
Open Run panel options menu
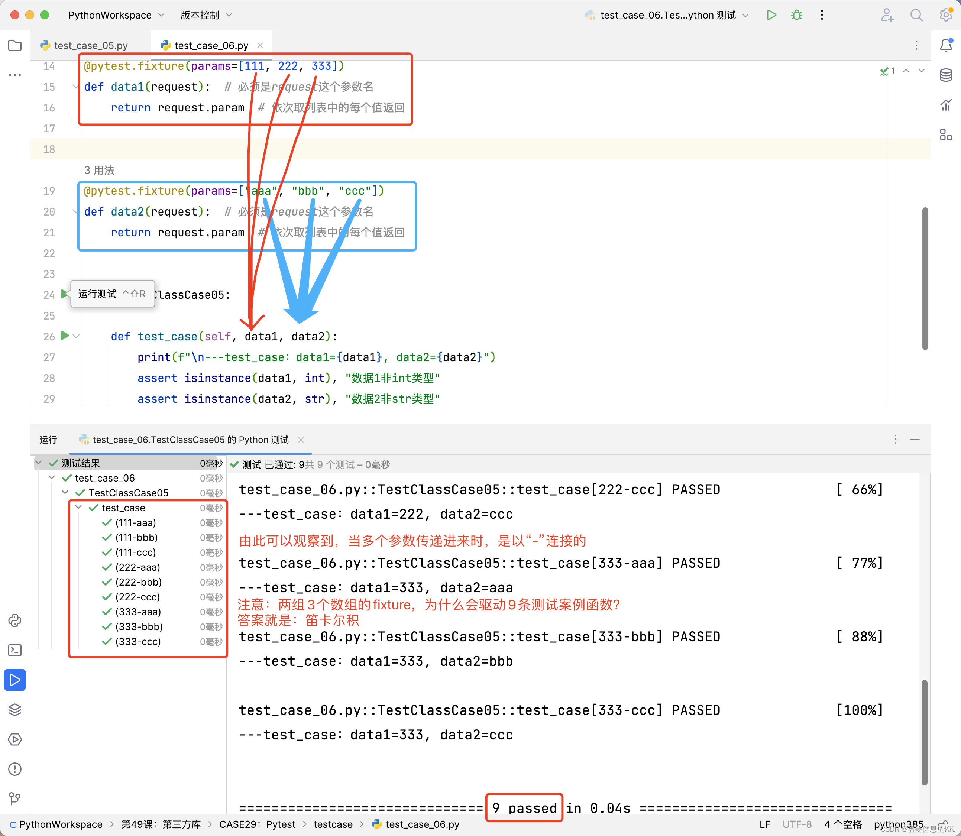895,440
